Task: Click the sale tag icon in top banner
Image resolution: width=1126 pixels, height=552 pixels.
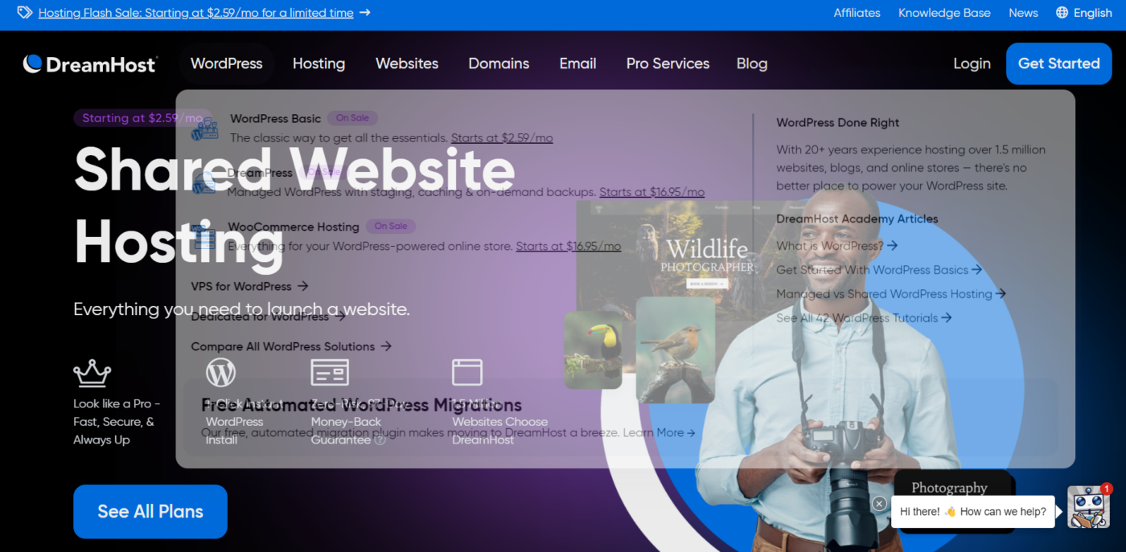Action: [25, 13]
